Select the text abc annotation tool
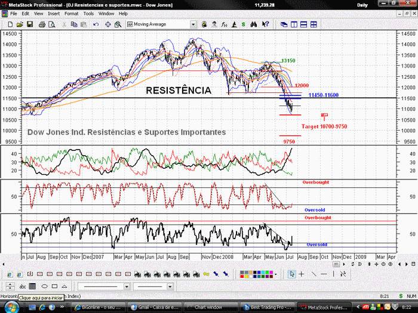Image resolution: width=418 pixels, height=313 pixels. tap(23, 286)
